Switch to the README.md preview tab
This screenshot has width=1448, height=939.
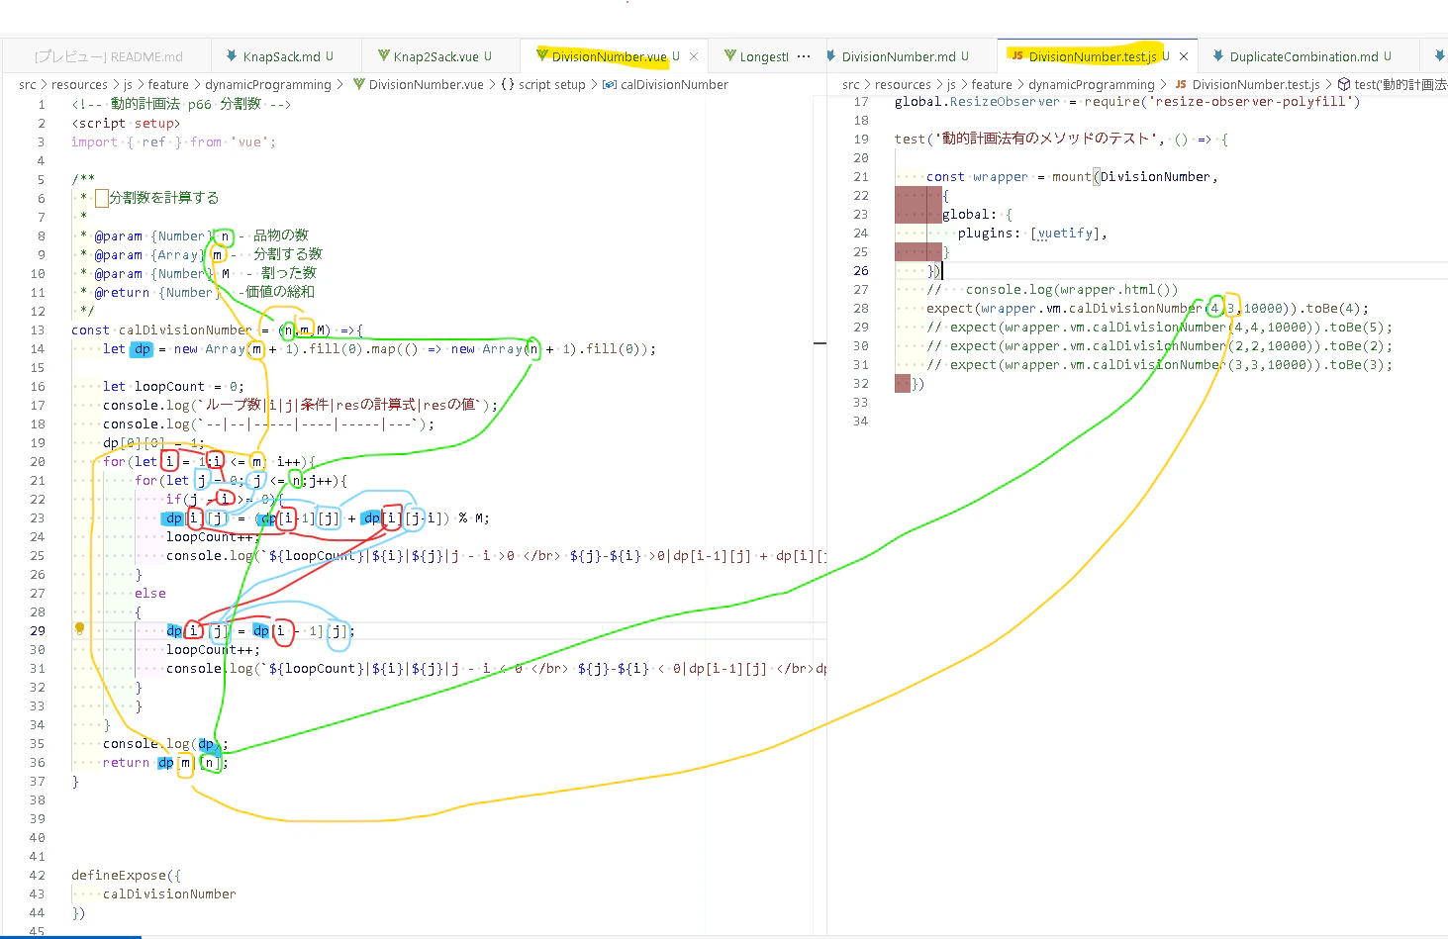click(x=109, y=56)
